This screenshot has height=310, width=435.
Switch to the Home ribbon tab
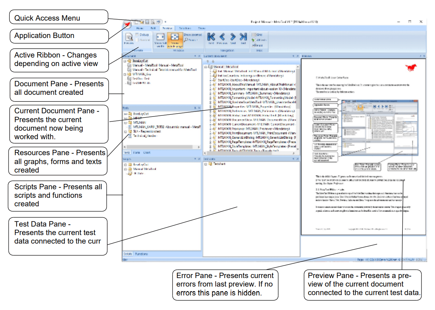[140, 28]
